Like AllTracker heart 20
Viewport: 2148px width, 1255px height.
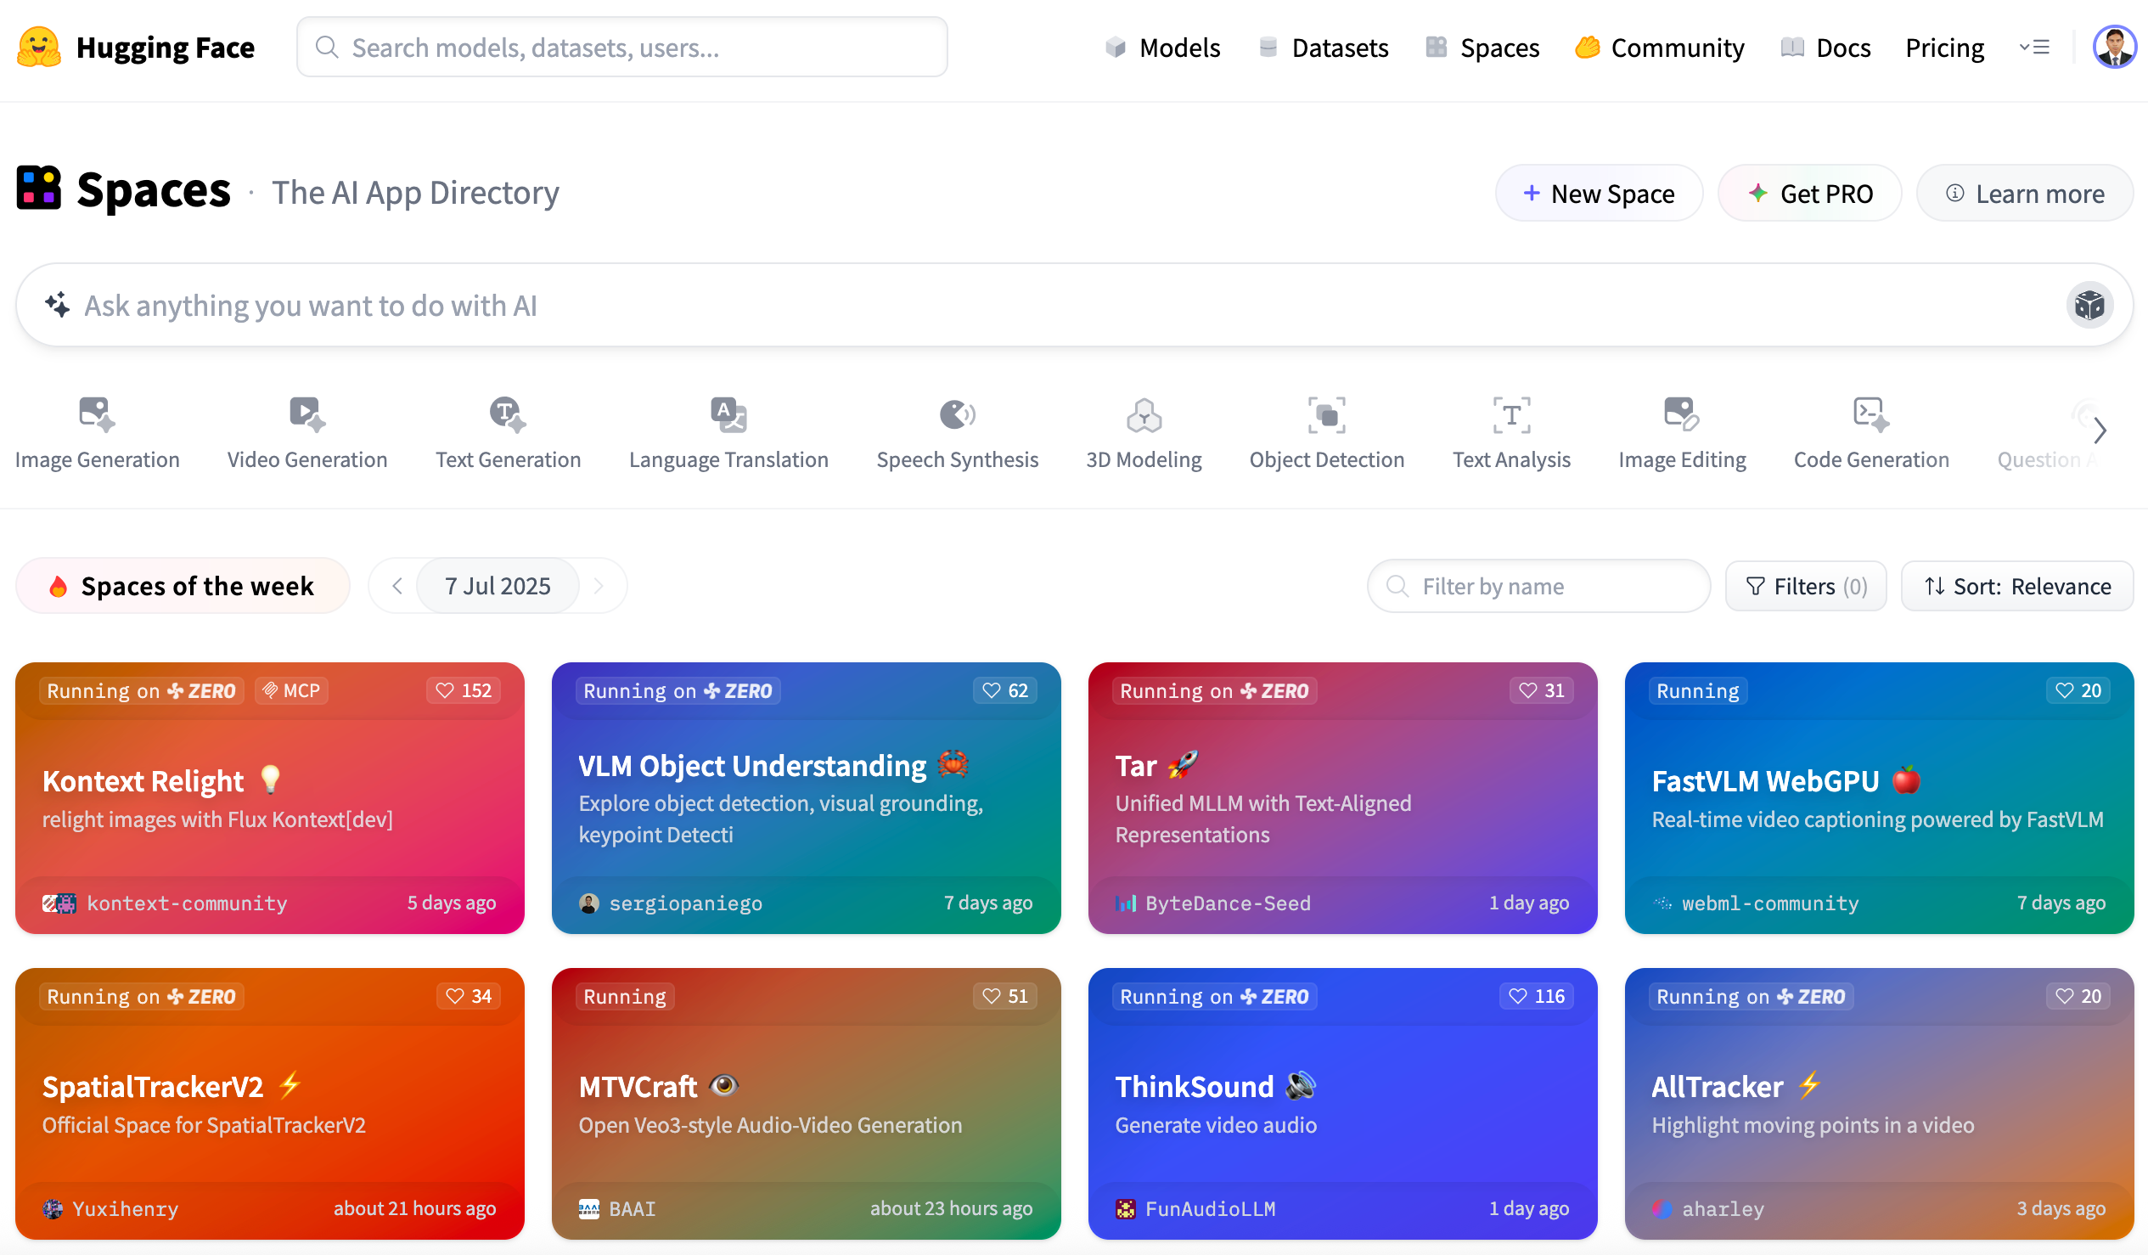click(2078, 996)
